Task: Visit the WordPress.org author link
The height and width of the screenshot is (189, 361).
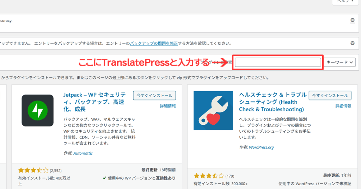Action: coord(261,147)
